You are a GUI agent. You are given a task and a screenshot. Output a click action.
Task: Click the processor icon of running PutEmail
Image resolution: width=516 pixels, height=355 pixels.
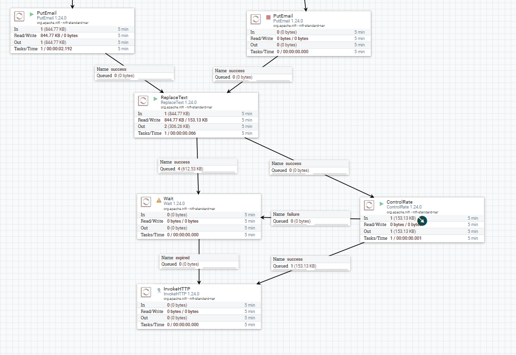19,16
